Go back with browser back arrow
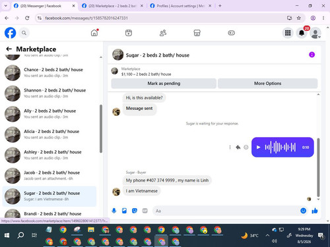The image size is (330, 247). (7, 18)
